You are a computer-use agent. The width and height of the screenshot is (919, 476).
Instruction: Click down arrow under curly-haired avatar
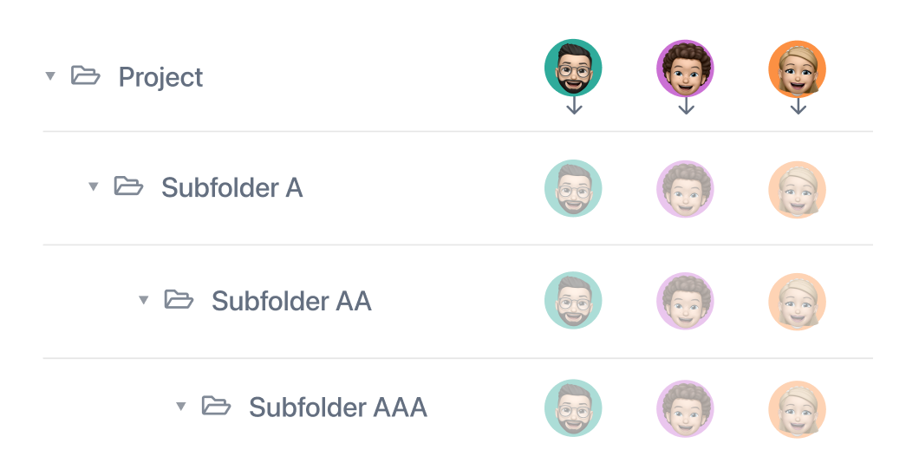tap(687, 106)
